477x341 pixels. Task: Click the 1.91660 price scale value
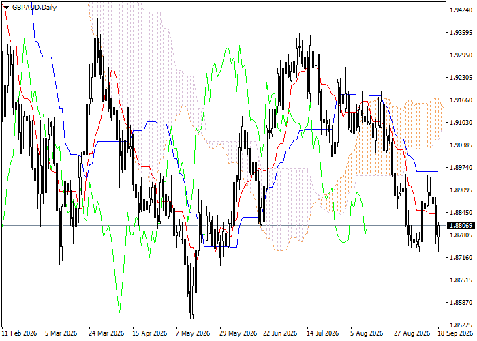461,100
